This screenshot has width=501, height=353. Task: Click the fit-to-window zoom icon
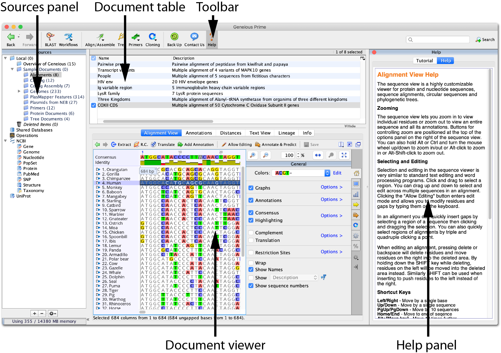coord(344,155)
